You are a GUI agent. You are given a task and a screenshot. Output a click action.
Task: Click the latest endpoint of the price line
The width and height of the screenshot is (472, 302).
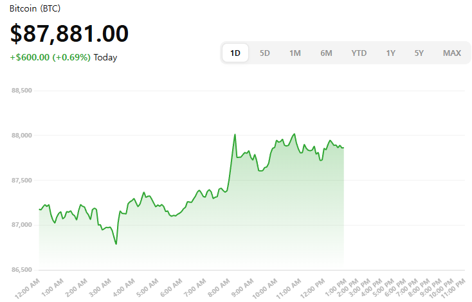pos(343,148)
